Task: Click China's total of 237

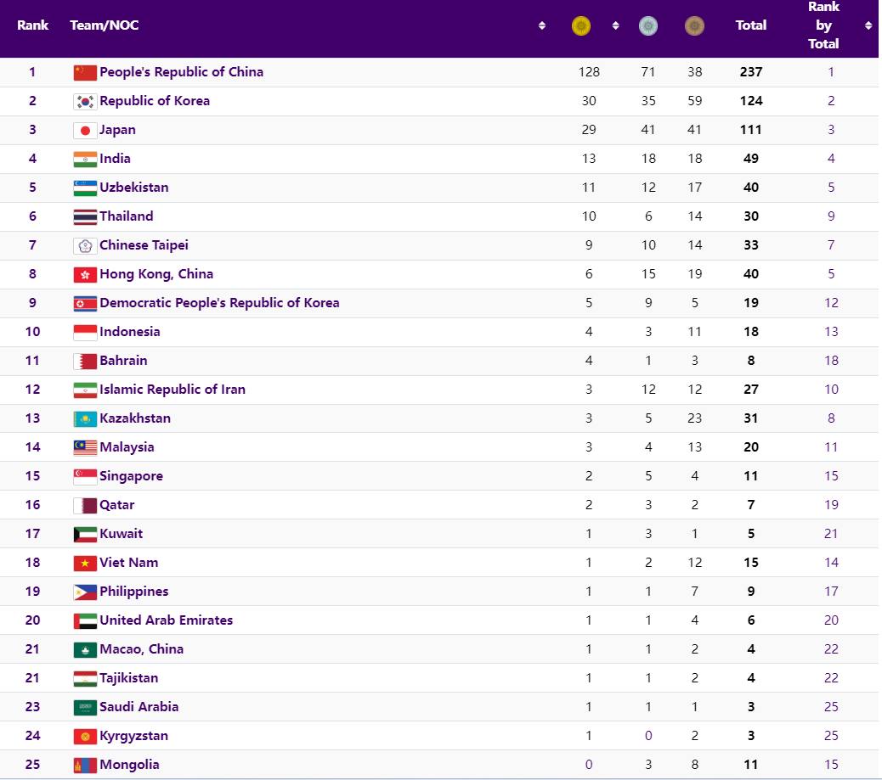Action: click(751, 72)
